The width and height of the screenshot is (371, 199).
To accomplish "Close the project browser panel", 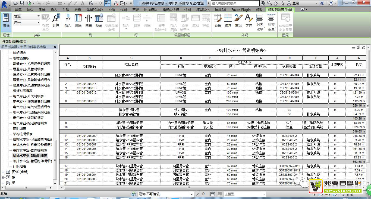I will (x=55, y=47).
